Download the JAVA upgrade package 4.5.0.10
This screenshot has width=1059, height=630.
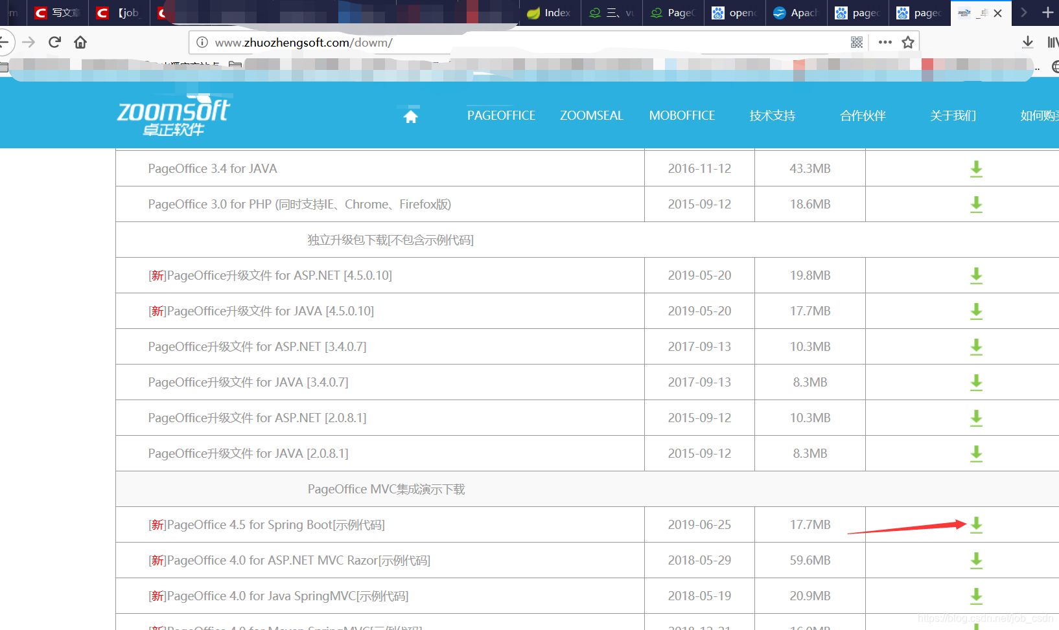(976, 311)
